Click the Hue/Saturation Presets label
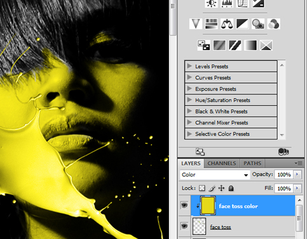307x239 pixels. pos(222,100)
